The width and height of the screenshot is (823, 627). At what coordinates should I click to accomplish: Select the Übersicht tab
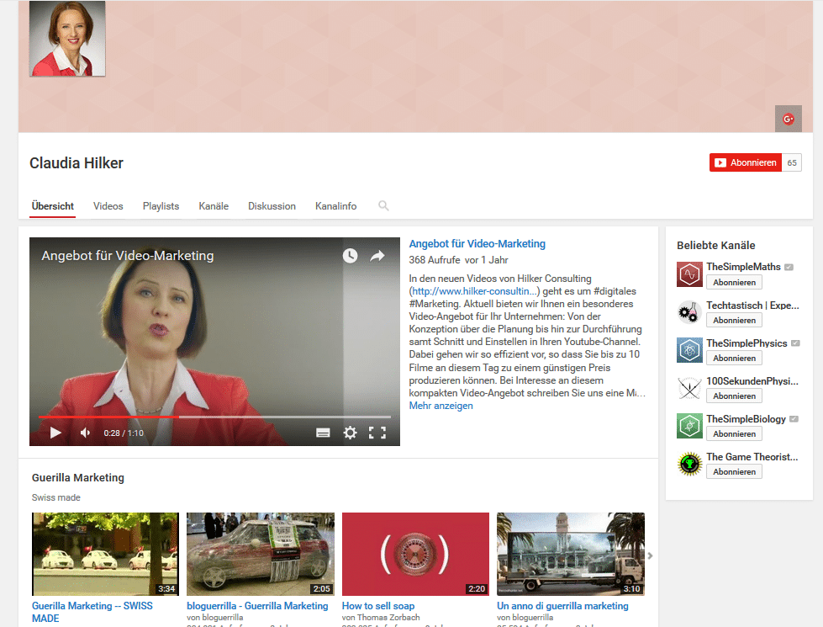pos(52,206)
